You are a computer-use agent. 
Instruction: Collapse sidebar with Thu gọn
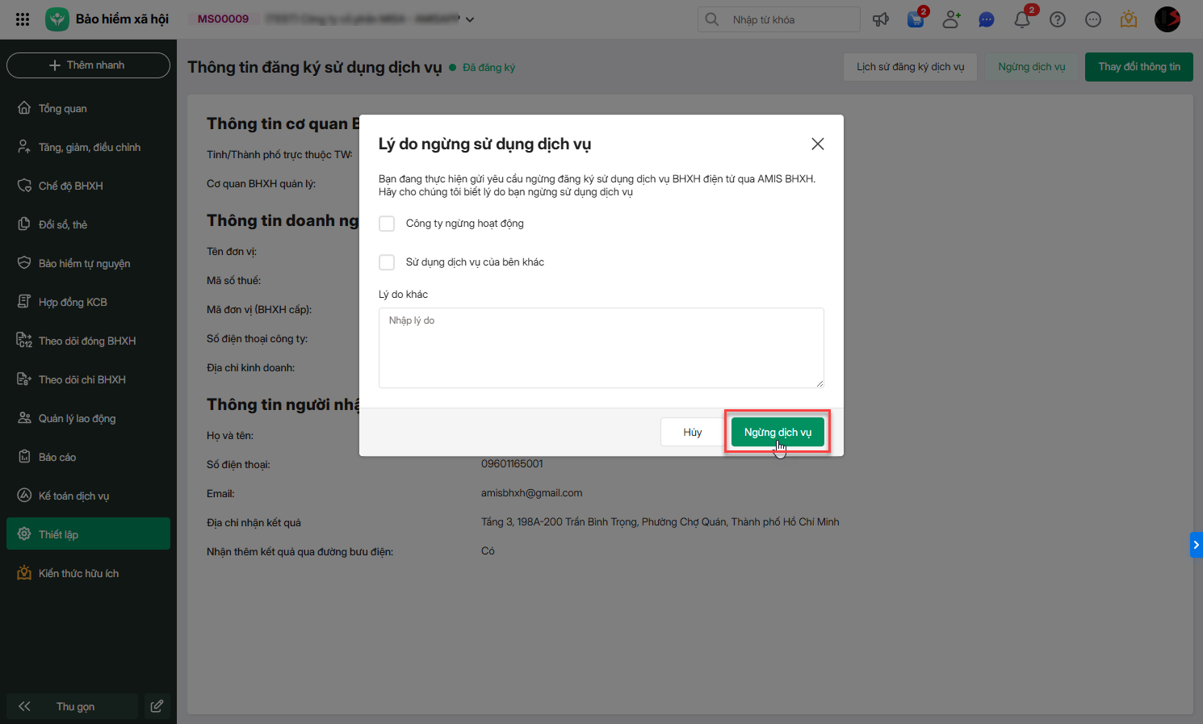pyautogui.click(x=72, y=706)
